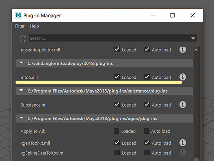The width and height of the screenshot is (214, 161).
Task: Close the Plug-in Manager window
Action: 193,15
